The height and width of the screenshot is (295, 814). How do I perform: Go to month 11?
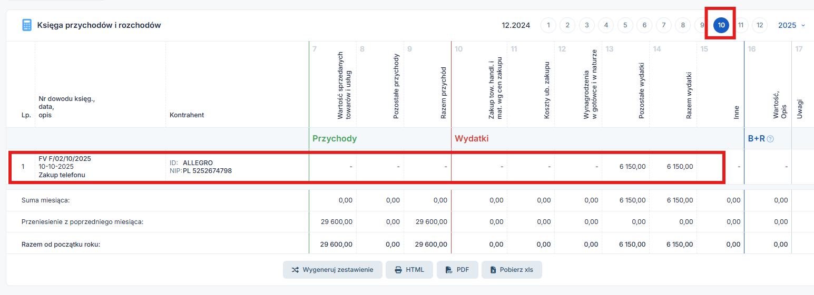point(741,25)
